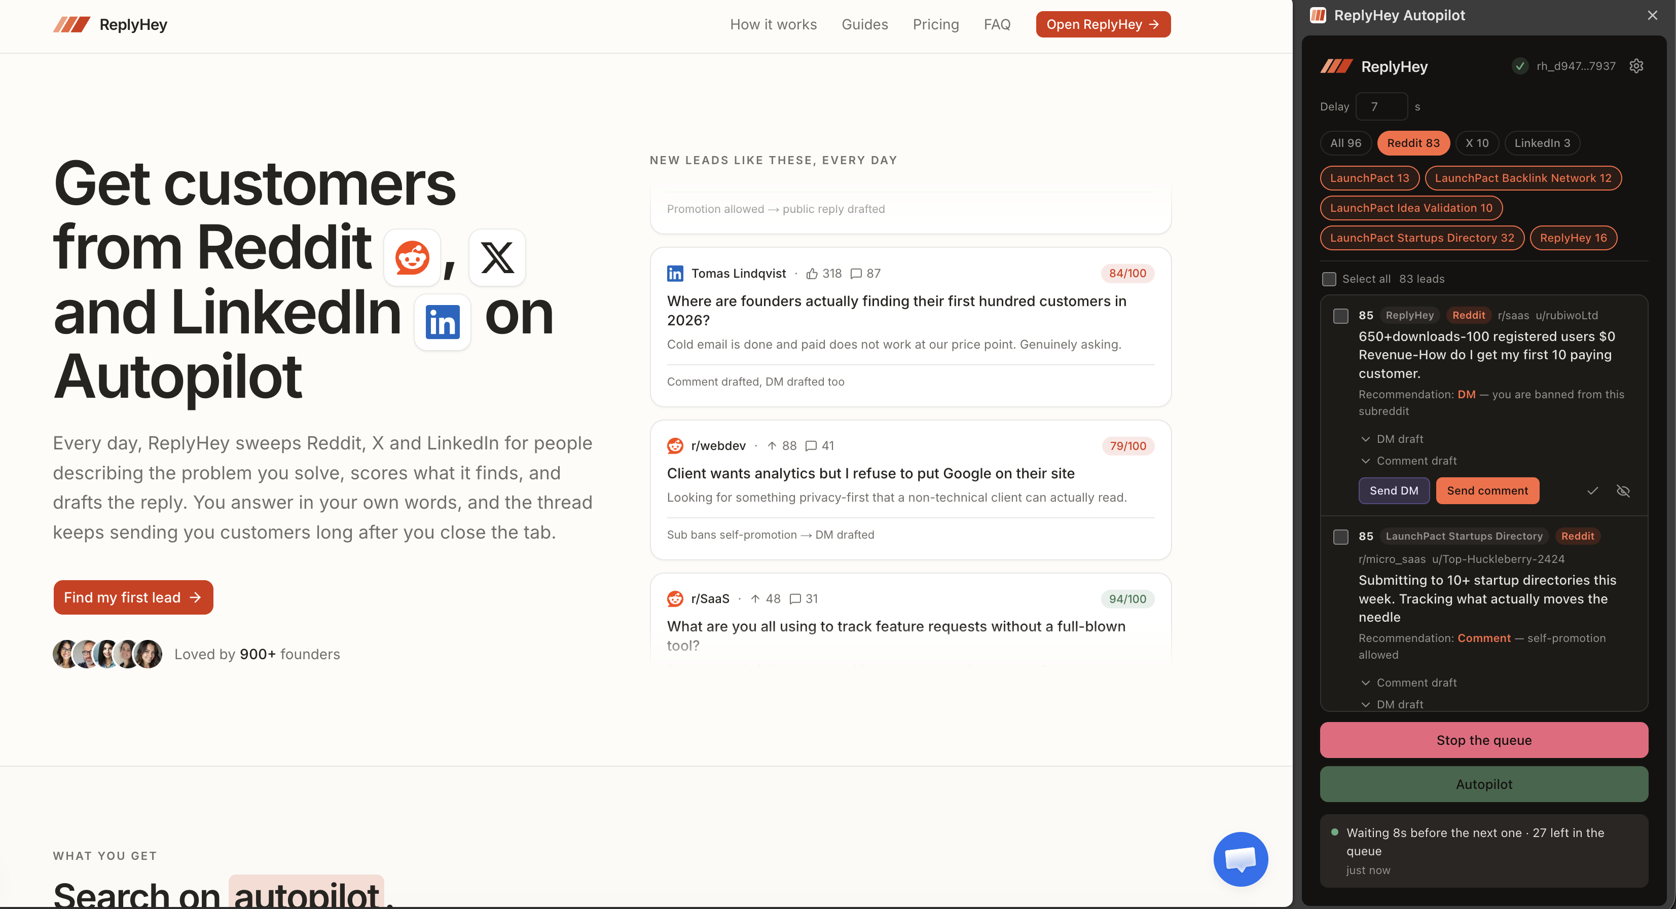Click the green status dot beside the Waiting message
The width and height of the screenshot is (1676, 909).
pyautogui.click(x=1335, y=832)
